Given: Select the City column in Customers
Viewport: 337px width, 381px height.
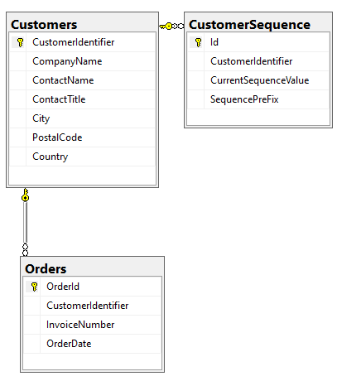Looking at the screenshot, I should pos(83,118).
